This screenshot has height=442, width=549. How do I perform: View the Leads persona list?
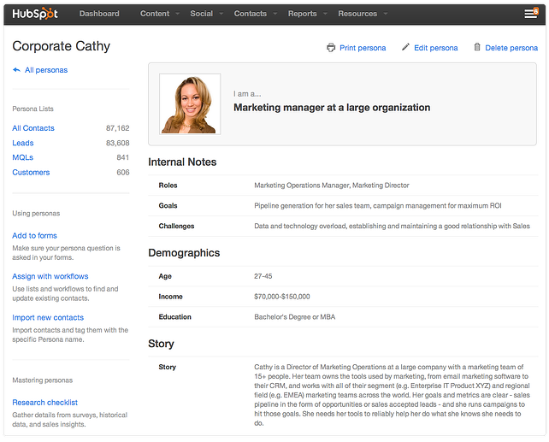[x=23, y=143]
